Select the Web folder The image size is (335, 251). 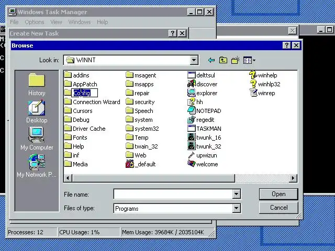pyautogui.click(x=136, y=155)
